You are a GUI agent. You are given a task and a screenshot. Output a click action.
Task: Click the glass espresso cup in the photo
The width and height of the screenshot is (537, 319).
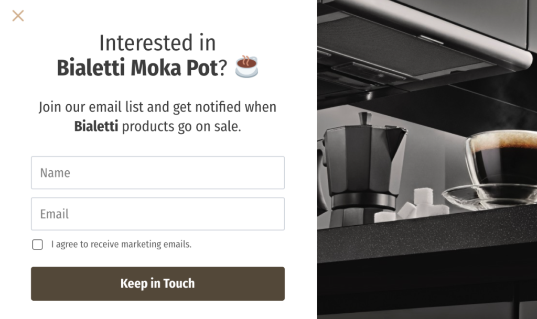point(501,157)
